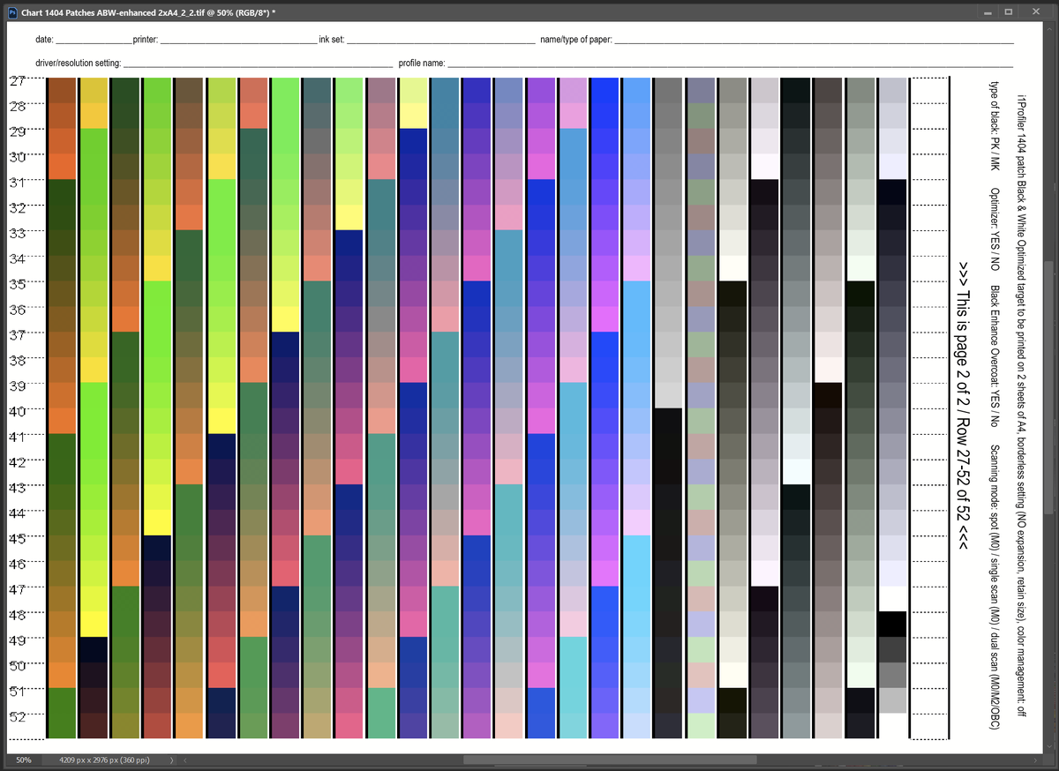This screenshot has height=771, width=1059.
Task: Click the horizontal scrollbar's left arrow
Action: click(186, 760)
